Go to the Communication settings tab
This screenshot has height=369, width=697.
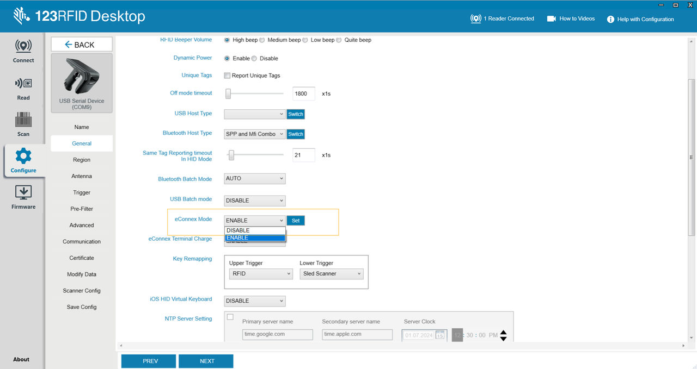pyautogui.click(x=82, y=241)
